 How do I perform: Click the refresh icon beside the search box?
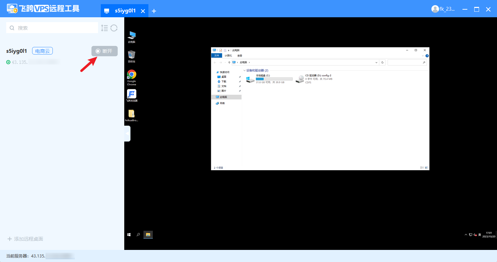(114, 28)
